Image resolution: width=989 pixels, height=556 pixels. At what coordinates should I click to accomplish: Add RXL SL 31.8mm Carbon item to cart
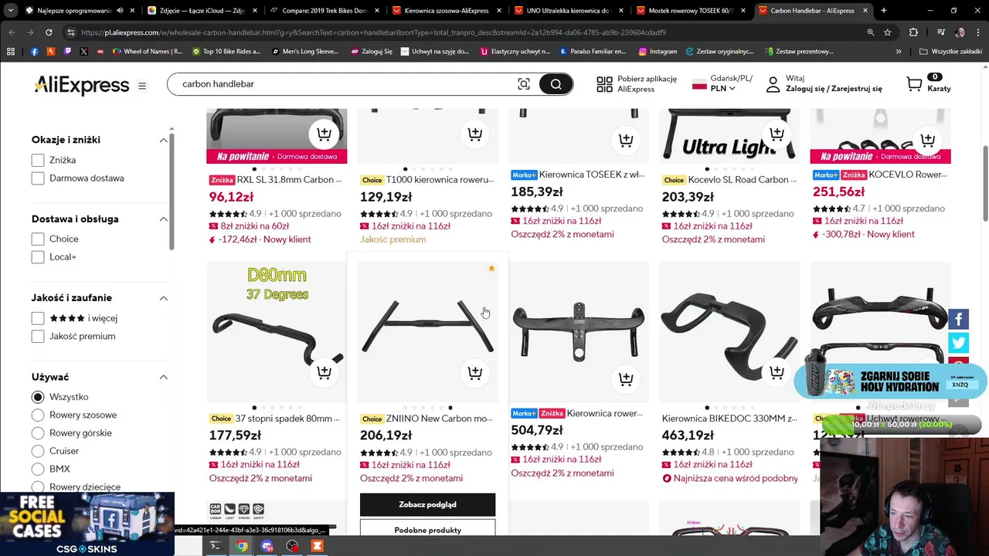click(324, 134)
